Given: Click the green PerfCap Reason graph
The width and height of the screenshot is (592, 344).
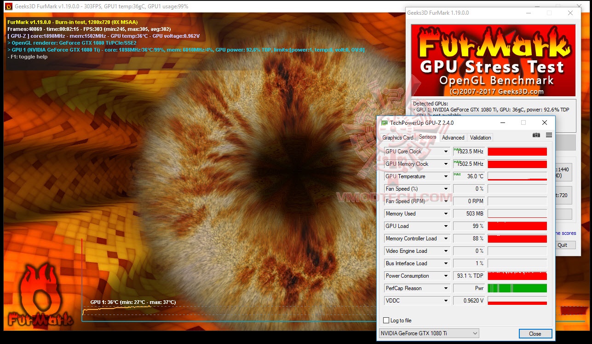Looking at the screenshot, I should tap(517, 288).
